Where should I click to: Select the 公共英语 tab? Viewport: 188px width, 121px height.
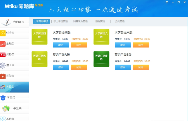coord(120,22)
